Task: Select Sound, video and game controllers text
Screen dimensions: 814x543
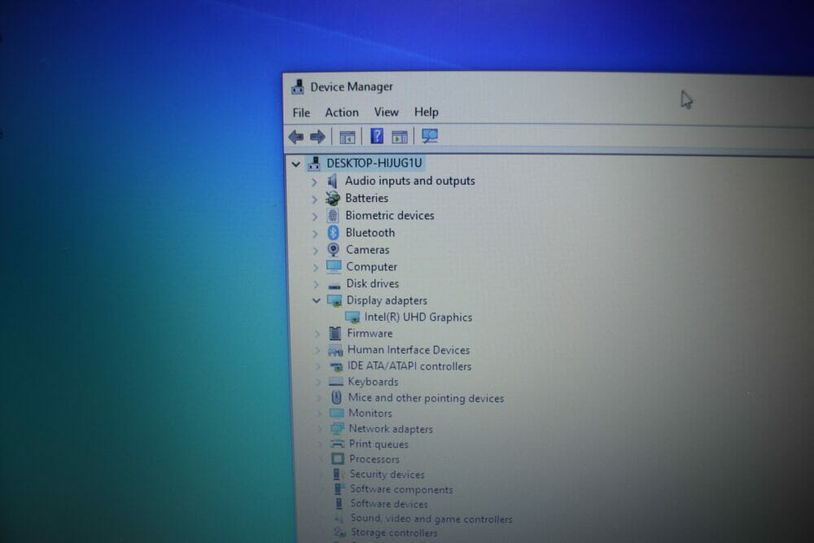Action: (x=431, y=519)
